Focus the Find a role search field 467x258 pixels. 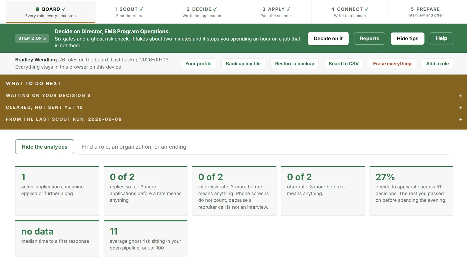(264, 147)
